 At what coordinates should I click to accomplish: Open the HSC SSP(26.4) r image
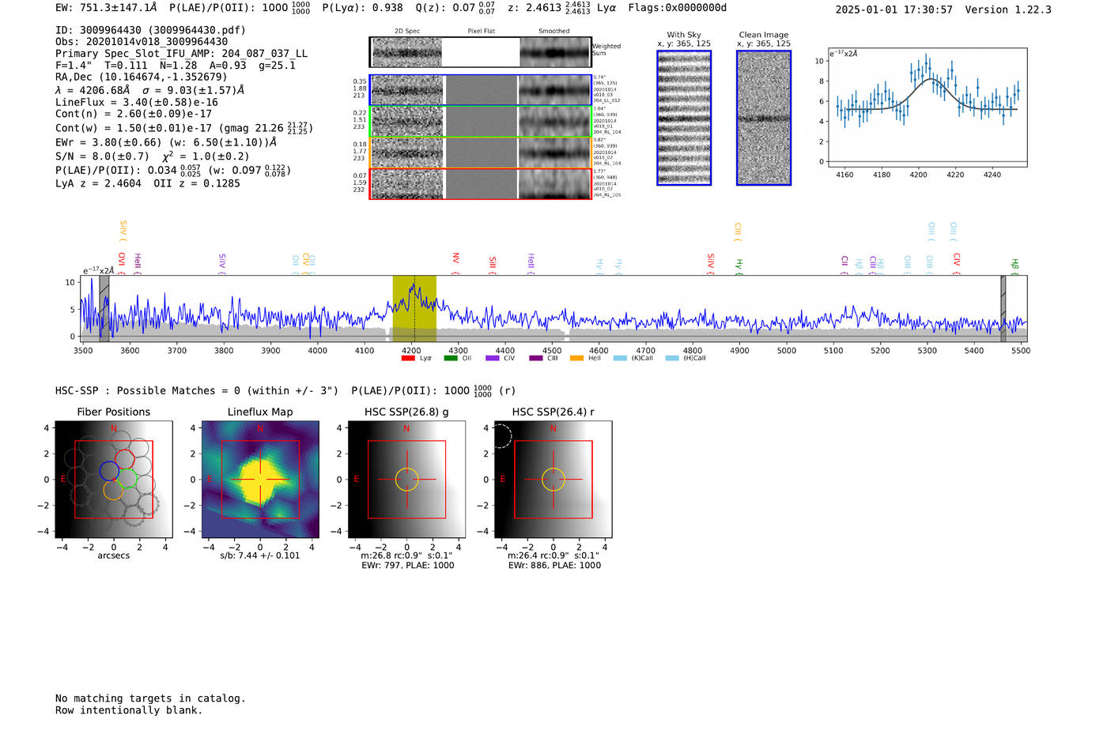point(553,480)
